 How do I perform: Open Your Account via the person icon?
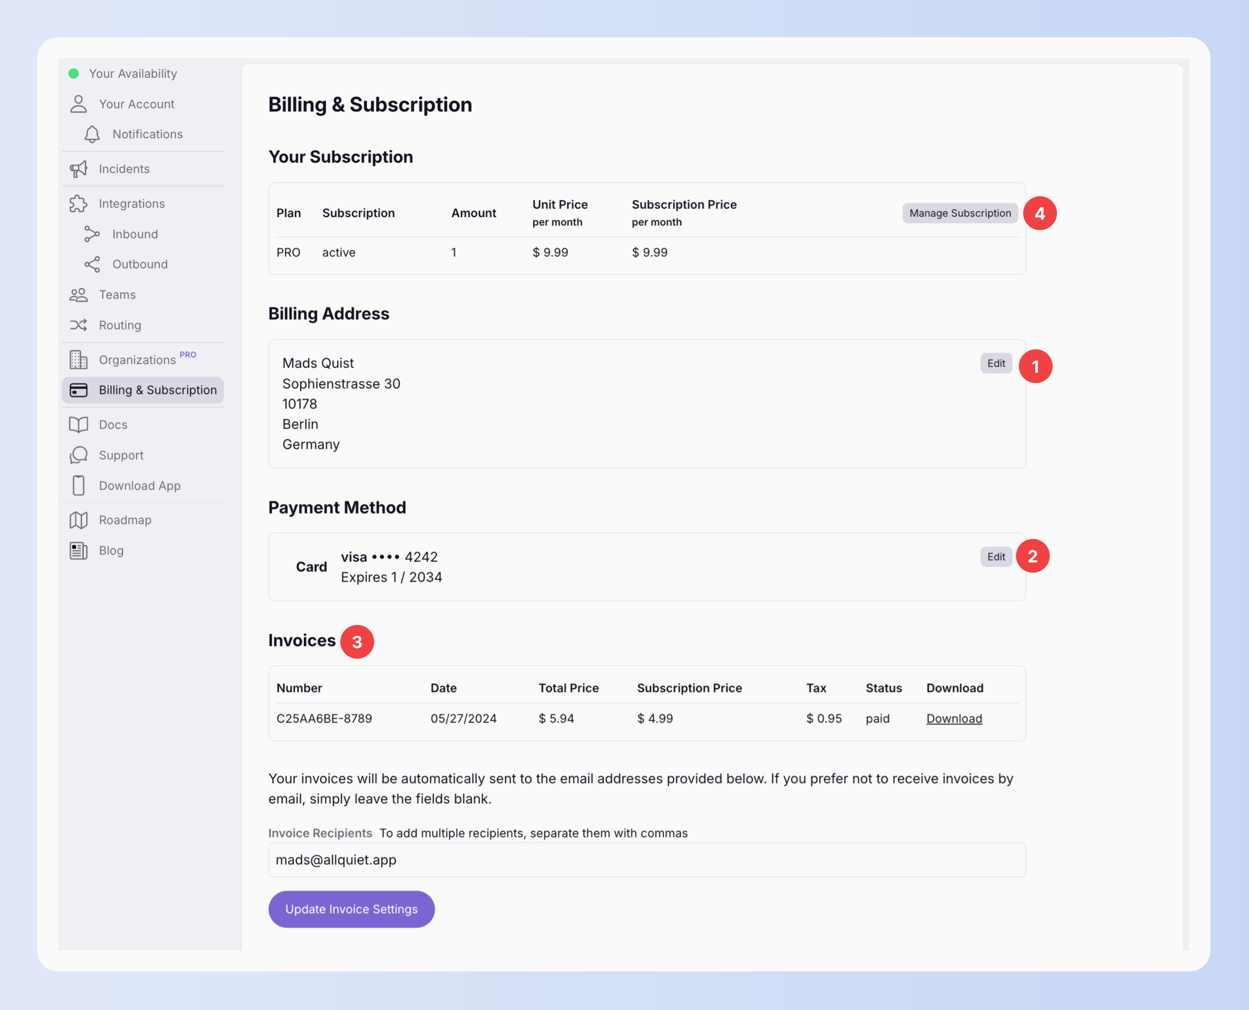(x=79, y=104)
